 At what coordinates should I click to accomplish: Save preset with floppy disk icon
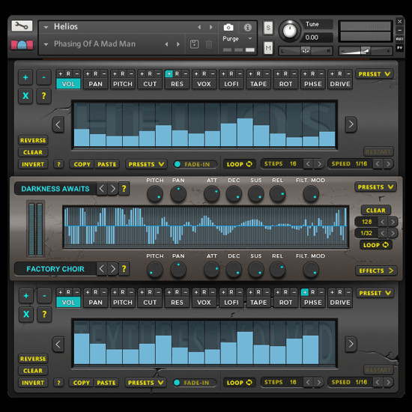coord(194,44)
